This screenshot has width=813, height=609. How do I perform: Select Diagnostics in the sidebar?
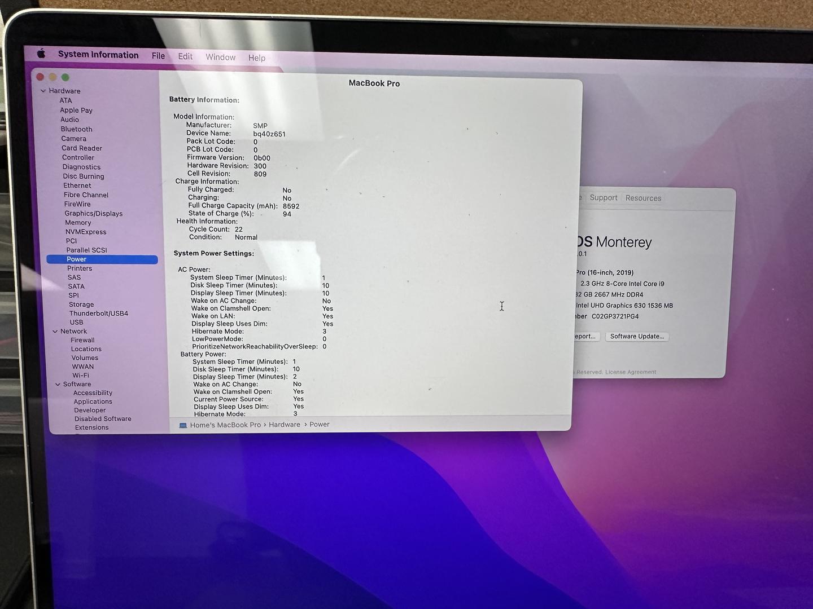click(82, 167)
